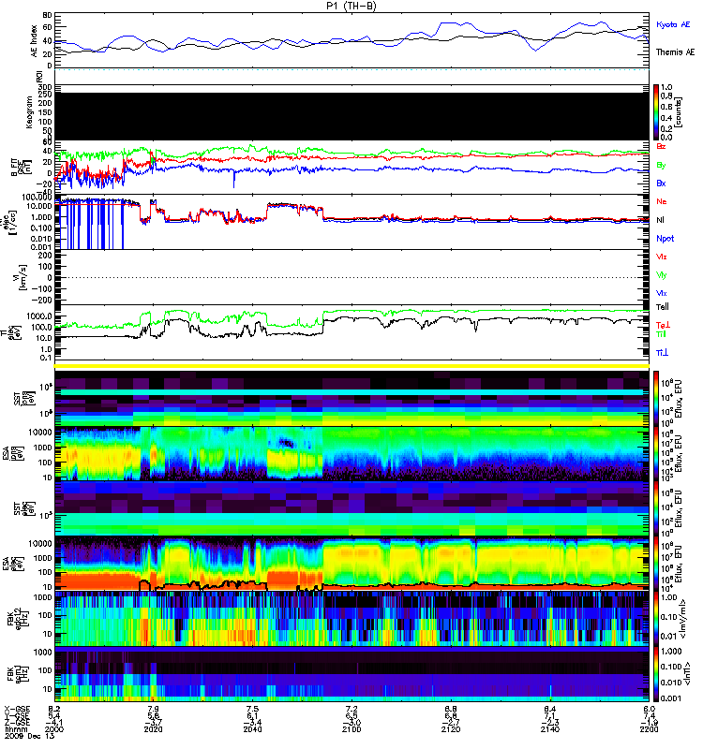Viewport: 703px width, 749px height.
Task: Click the Keogram counts color bar
Action: (x=656, y=112)
